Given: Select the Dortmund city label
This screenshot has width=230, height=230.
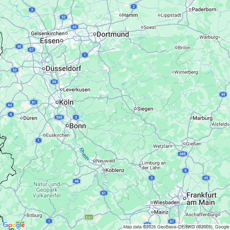Looking at the screenshot, I should tap(113, 34).
